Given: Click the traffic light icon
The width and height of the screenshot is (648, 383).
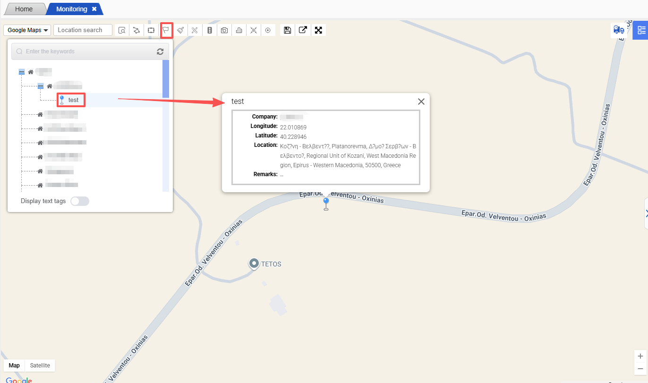Looking at the screenshot, I should coord(210,30).
